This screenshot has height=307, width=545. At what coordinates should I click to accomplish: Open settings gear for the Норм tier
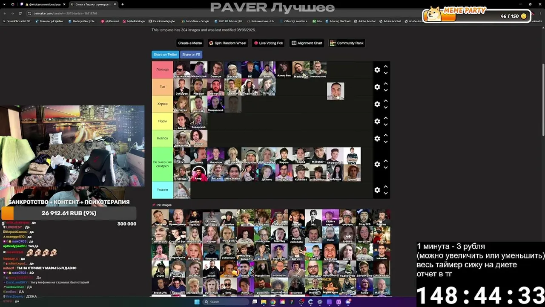[x=377, y=121]
